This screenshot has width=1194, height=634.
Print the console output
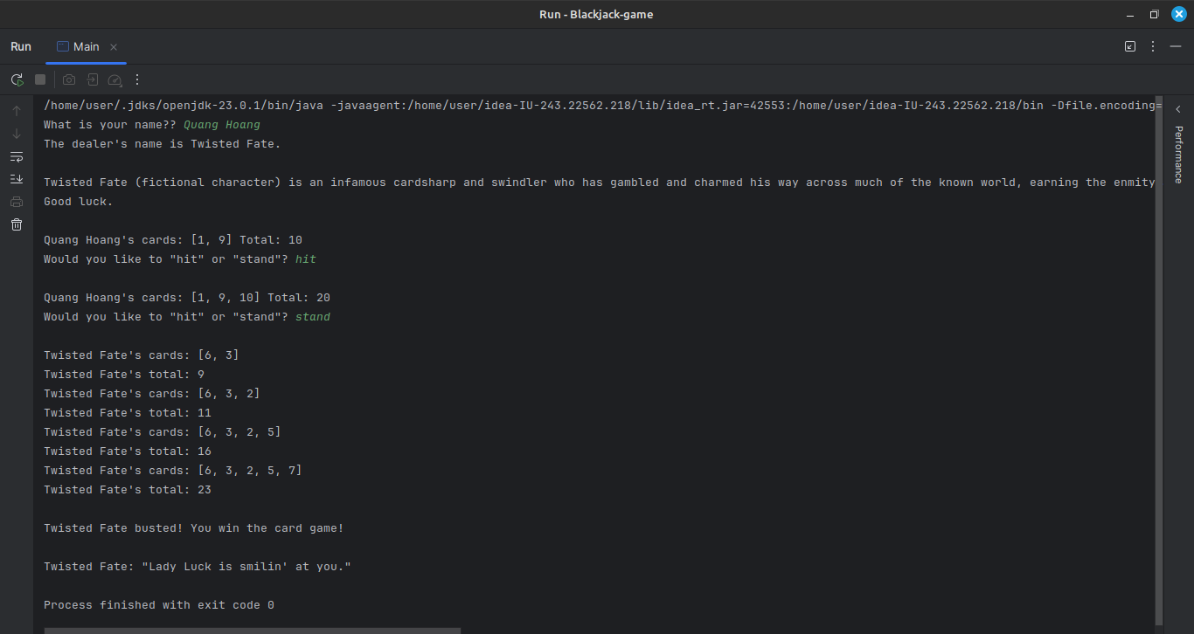pos(17,202)
